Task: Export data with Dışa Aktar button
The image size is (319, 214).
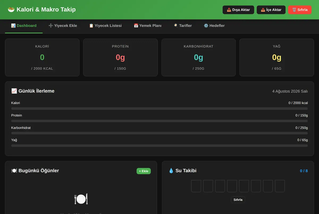Action: pos(238,10)
